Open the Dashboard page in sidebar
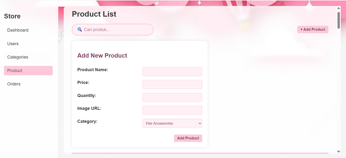This screenshot has width=346, height=158. click(18, 30)
